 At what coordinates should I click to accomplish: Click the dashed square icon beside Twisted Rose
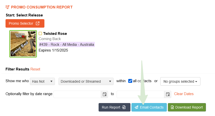40,33
